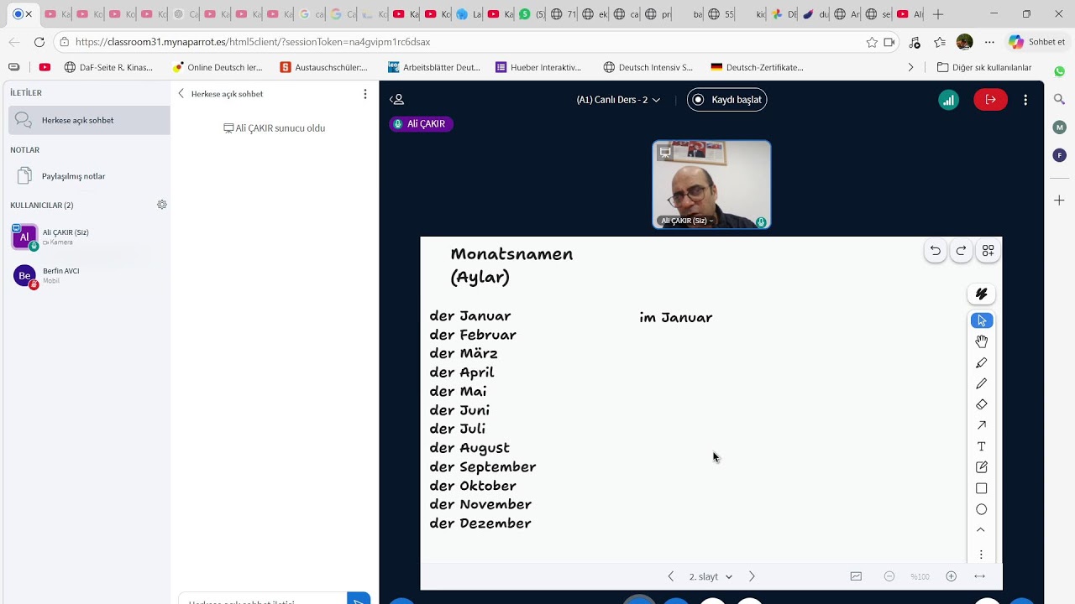Image resolution: width=1075 pixels, height=604 pixels.
Task: Select the highlighter tool
Action: point(981,362)
